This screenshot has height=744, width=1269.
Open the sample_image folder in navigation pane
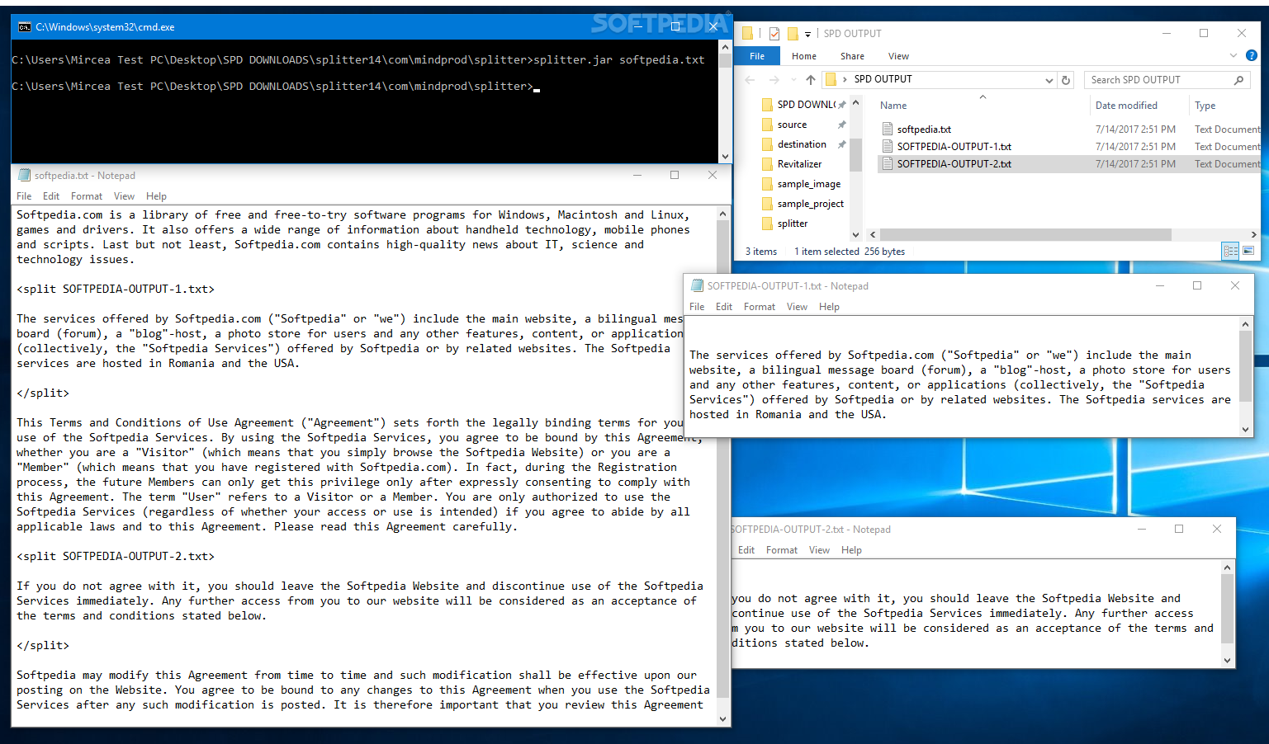click(808, 184)
